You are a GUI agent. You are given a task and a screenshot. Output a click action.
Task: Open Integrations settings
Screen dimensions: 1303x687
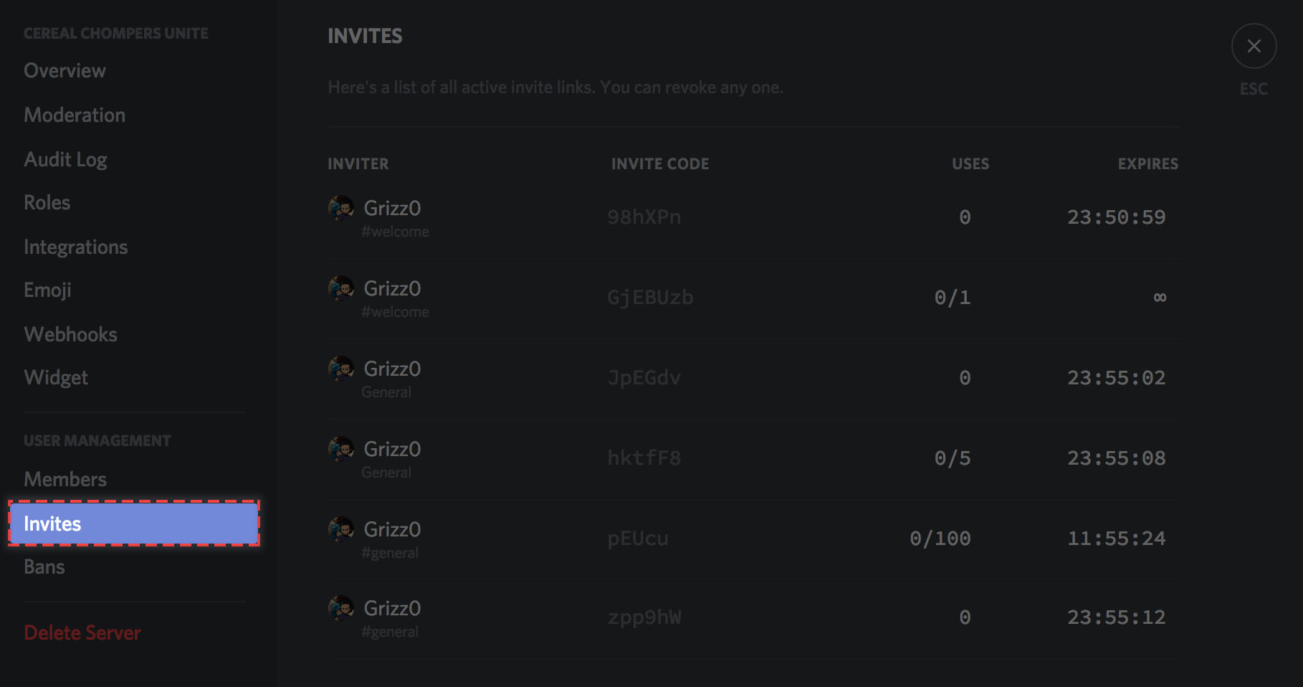click(x=76, y=247)
